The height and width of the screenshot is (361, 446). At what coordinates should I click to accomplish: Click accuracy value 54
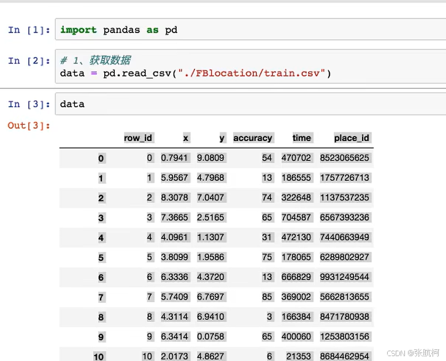(267, 158)
